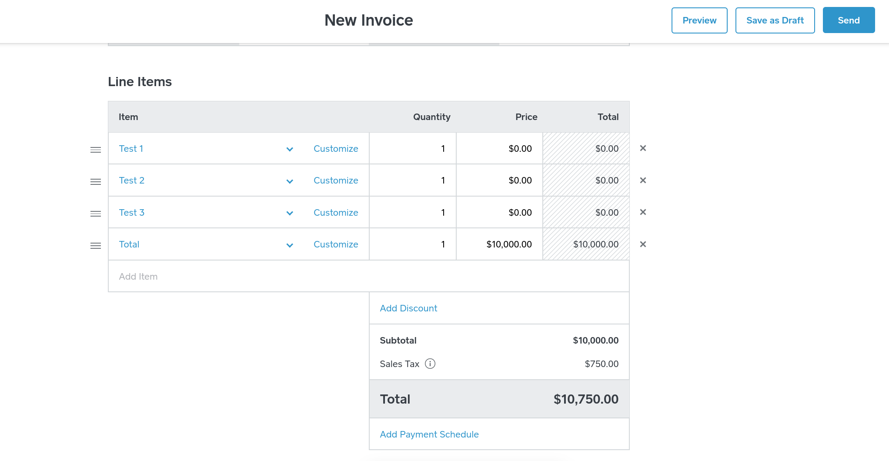This screenshot has height=461, width=889.
Task: Click the drag handle for Total item row
Action: [x=96, y=246]
